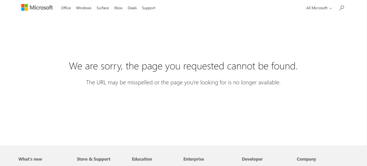Viewport: 367px width, 166px height.
Task: Click the 'Education' footer heading
Action: [x=142, y=159]
